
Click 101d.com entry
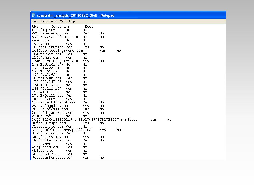40,44
